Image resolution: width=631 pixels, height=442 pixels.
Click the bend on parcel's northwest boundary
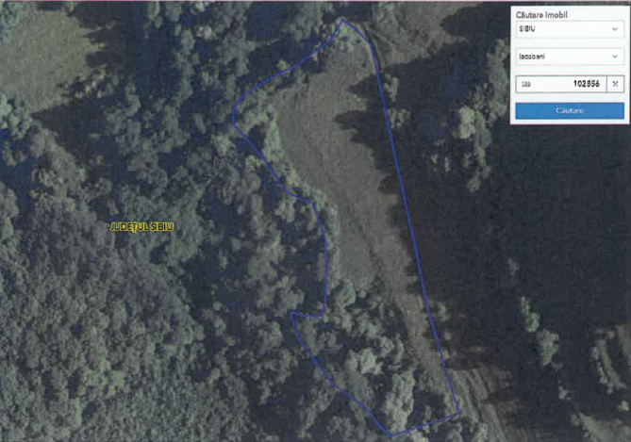click(234, 115)
